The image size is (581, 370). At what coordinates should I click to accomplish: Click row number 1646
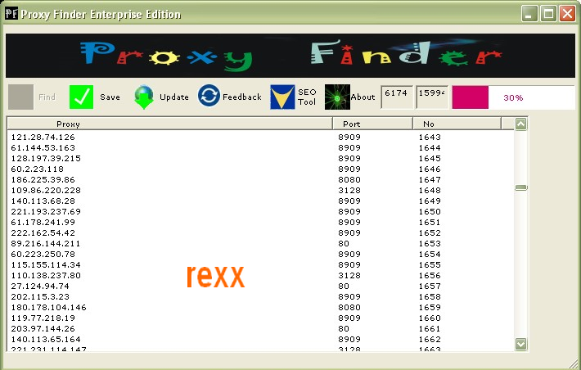tap(430, 169)
